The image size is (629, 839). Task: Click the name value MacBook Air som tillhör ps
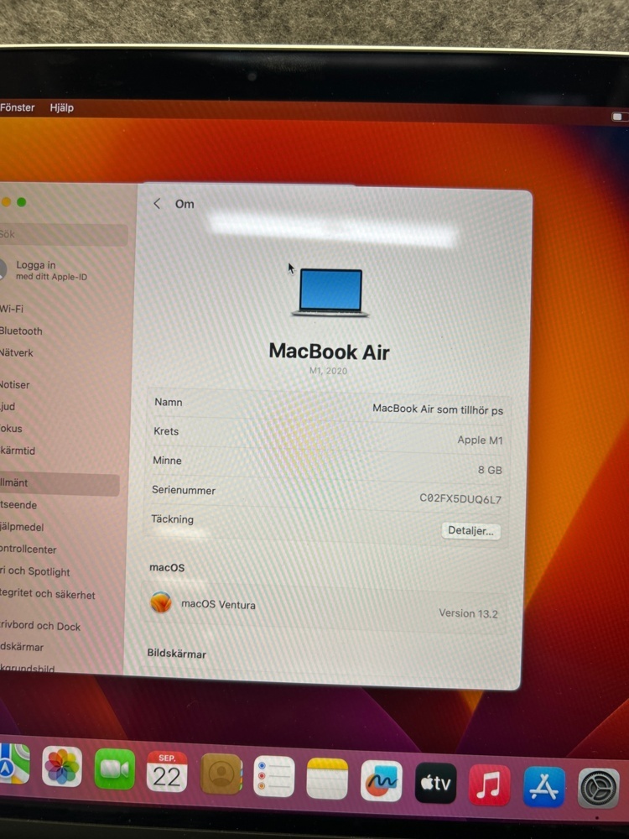click(438, 409)
